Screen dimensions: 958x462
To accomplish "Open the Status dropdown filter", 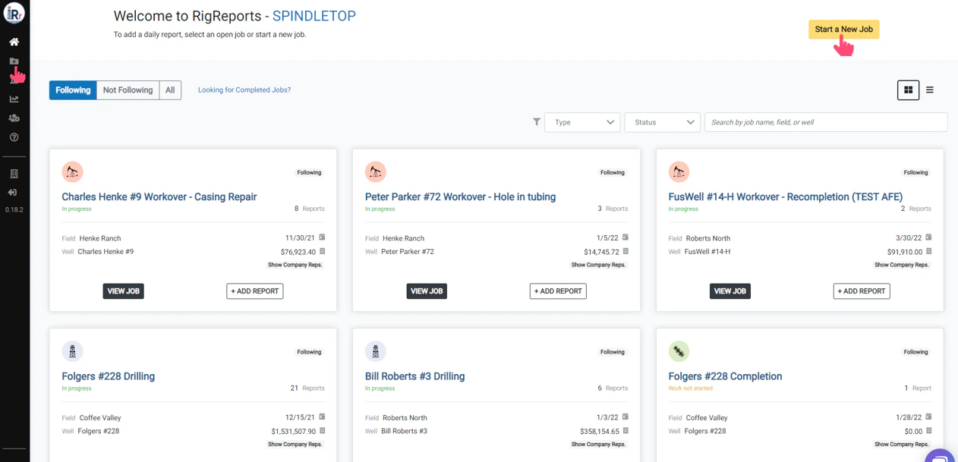I will 660,121.
